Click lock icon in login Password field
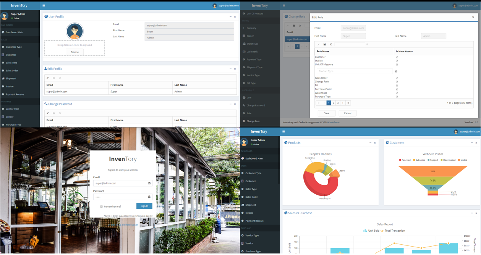 [x=149, y=197]
